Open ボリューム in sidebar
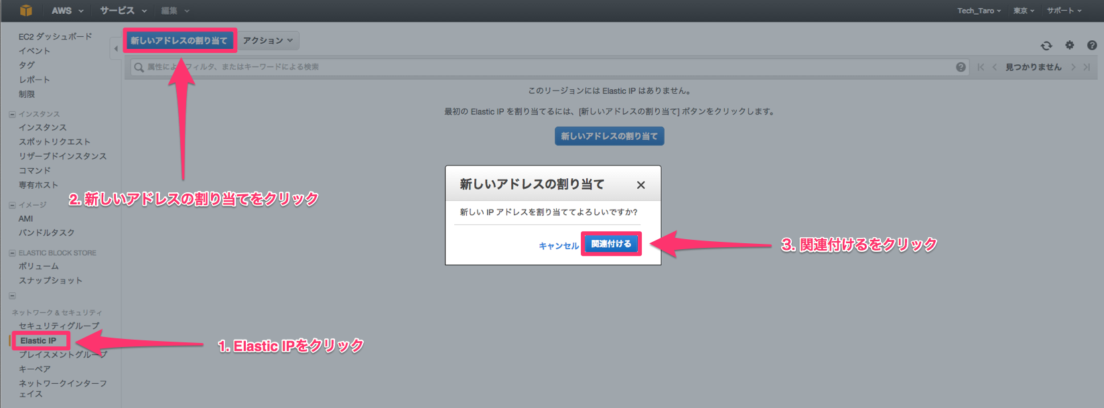1104x408 pixels. tap(39, 266)
